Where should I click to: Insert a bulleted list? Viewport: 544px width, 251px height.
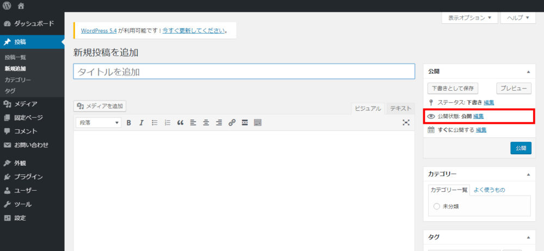pos(154,123)
